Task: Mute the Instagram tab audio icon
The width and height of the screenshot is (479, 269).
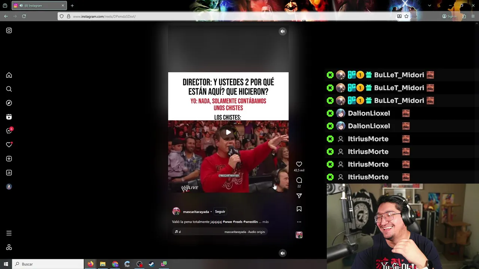Action: tap(21, 6)
